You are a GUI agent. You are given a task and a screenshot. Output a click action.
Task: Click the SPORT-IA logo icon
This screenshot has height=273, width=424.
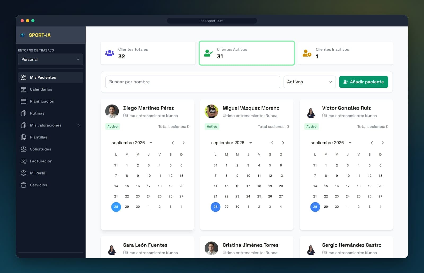tap(23, 35)
